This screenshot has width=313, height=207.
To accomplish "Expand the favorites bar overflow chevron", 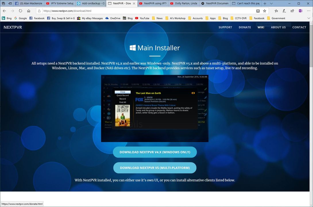I will (x=309, y=18).
